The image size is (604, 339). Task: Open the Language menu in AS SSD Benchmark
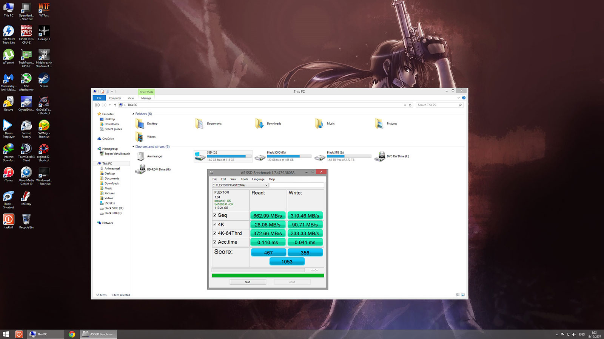point(258,179)
